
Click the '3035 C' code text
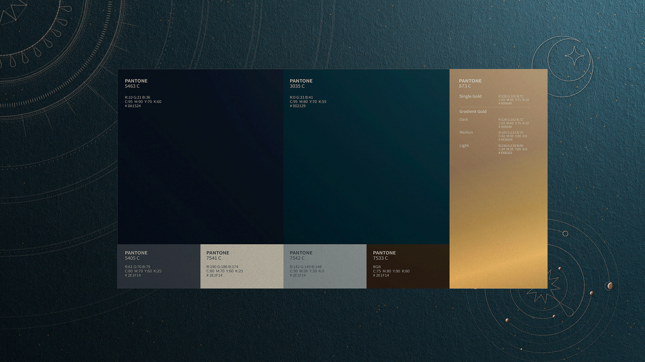coord(297,86)
